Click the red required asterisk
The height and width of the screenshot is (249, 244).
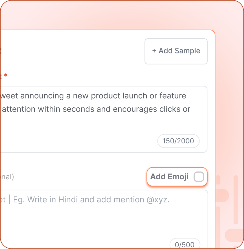(x=6, y=76)
